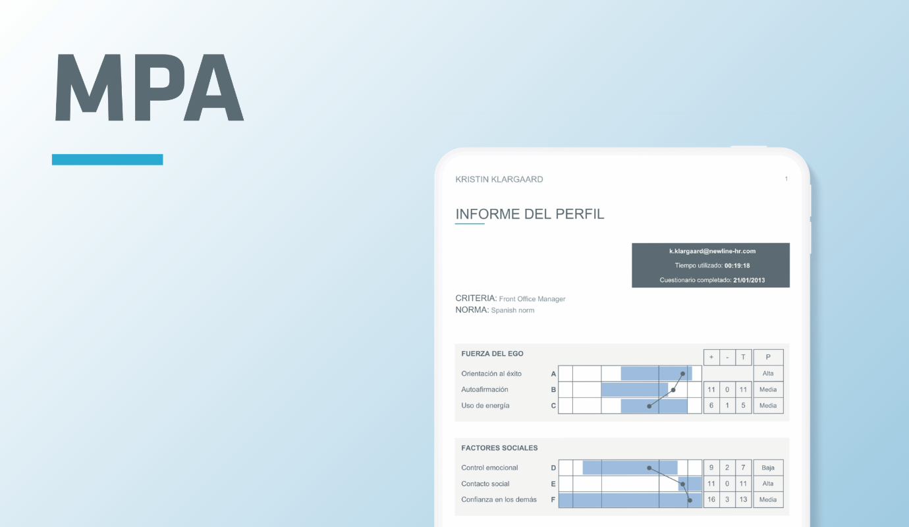The width and height of the screenshot is (909, 527).
Task: Click the profile bar for Orientación al éxito
Action: point(656,374)
